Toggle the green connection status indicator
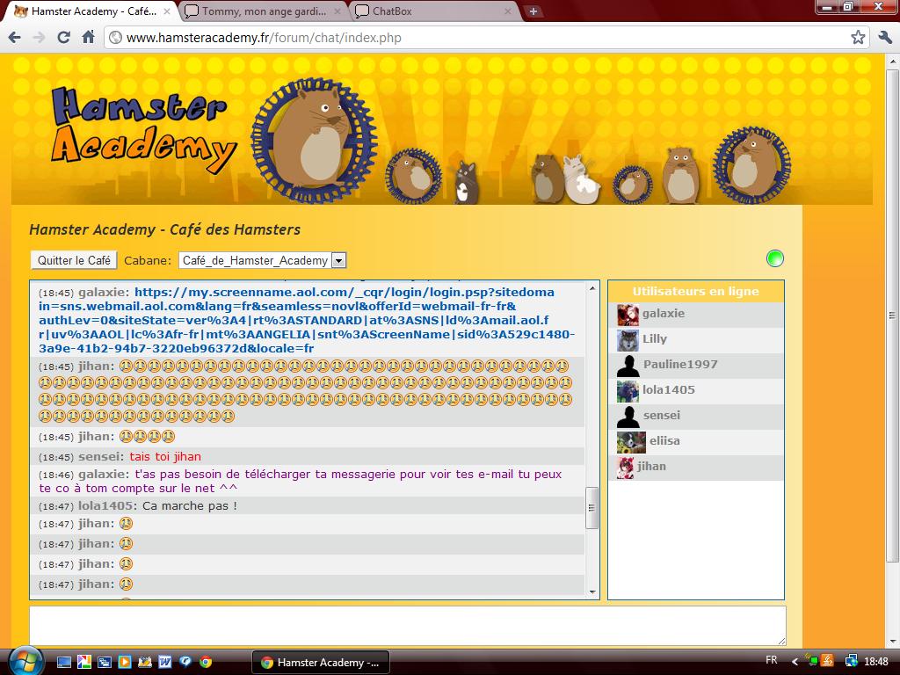 774,258
